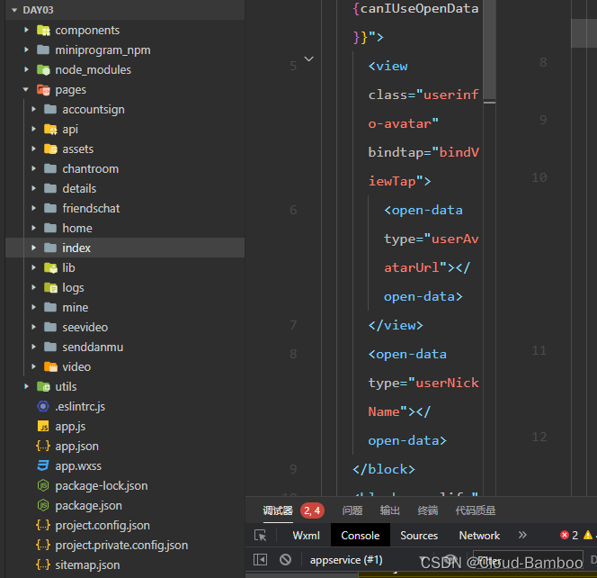Click the app.wxss stylesheet icon
The height and width of the screenshot is (578, 597).
pyautogui.click(x=43, y=465)
